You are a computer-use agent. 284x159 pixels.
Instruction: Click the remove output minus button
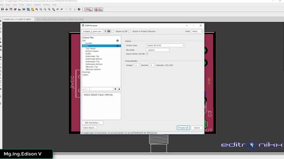(88, 89)
